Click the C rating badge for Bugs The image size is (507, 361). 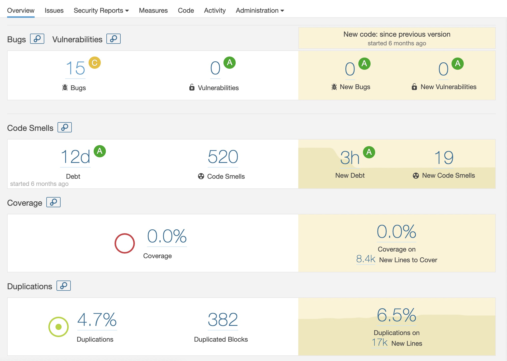point(95,63)
